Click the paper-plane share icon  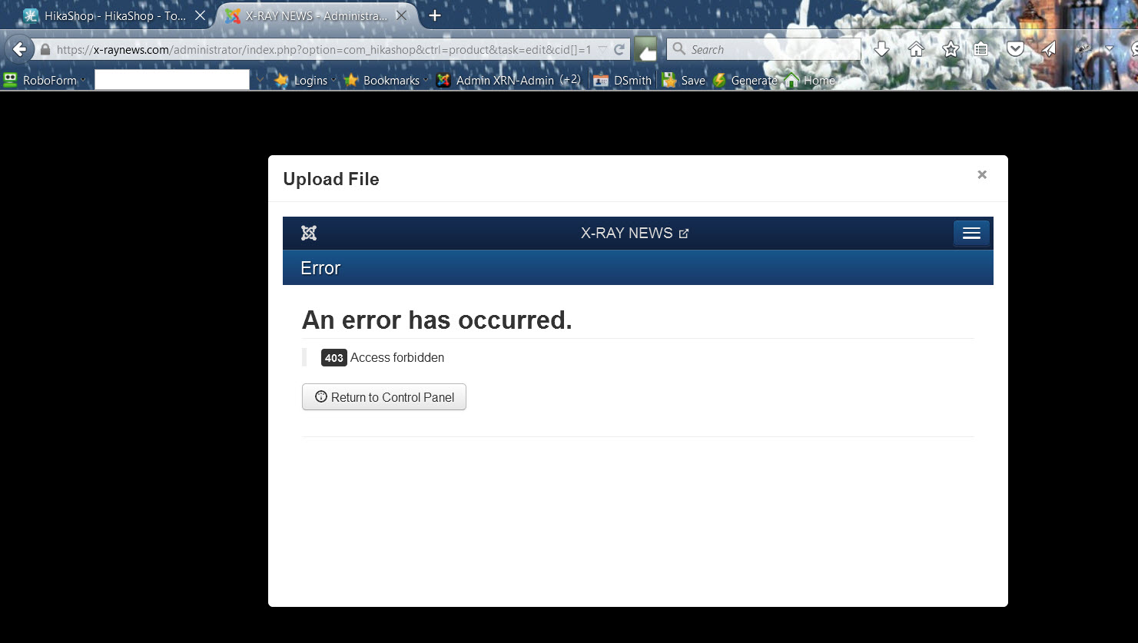(x=1049, y=49)
